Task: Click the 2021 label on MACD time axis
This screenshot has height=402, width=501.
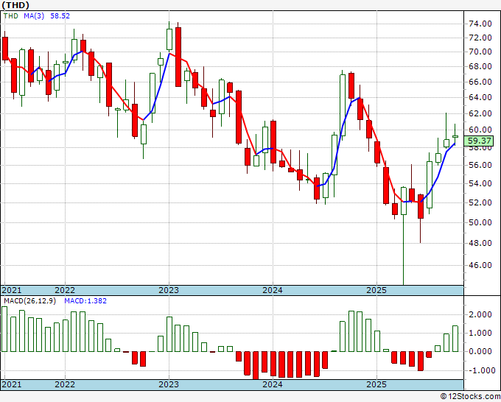Action: [12, 384]
